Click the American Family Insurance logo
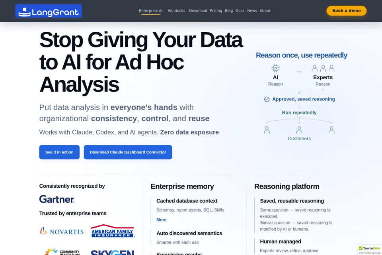The width and height of the screenshot is (382, 255). point(113,231)
